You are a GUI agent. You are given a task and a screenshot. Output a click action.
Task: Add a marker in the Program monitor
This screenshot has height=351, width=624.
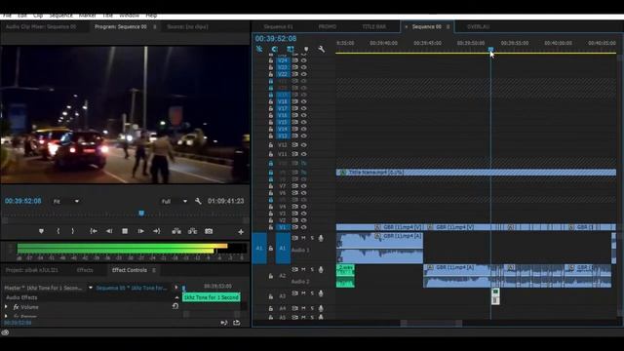(x=41, y=231)
